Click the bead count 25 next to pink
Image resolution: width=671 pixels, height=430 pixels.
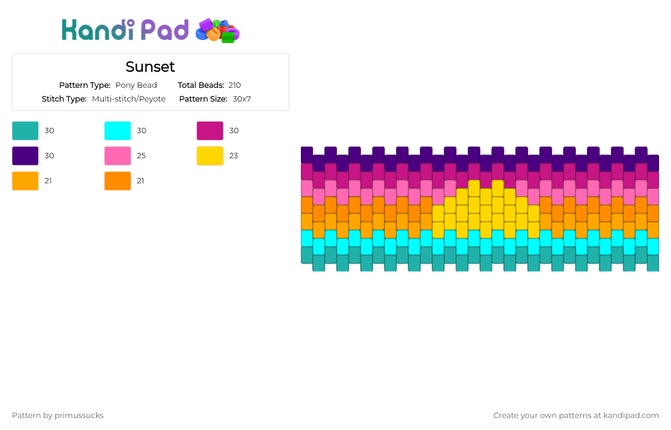point(141,156)
